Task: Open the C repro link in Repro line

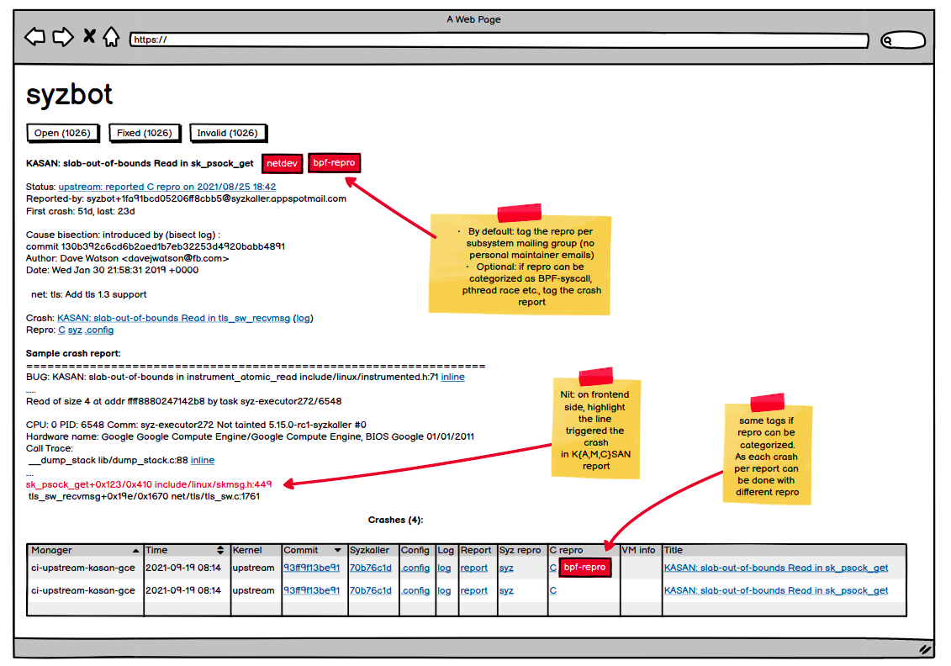Action: [61, 330]
